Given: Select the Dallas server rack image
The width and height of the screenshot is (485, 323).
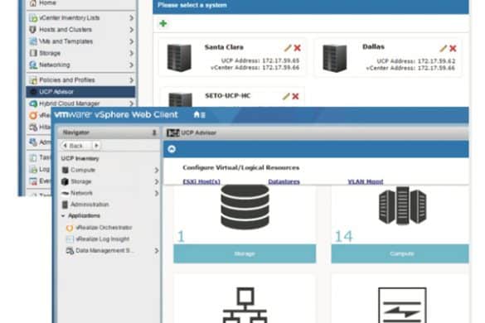Looking at the screenshot, I should coord(335,58).
